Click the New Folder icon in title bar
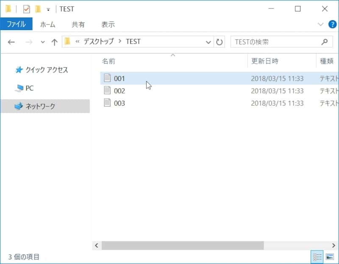339x264 pixels. pos(39,8)
